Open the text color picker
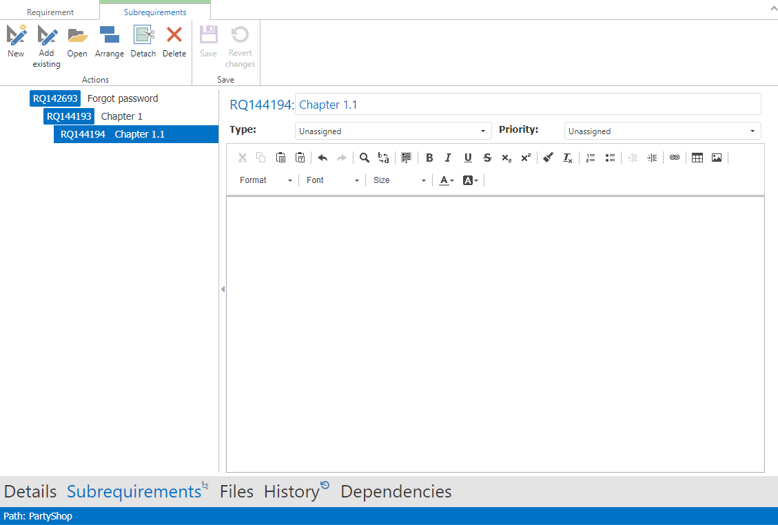778x525 pixels. click(x=447, y=180)
